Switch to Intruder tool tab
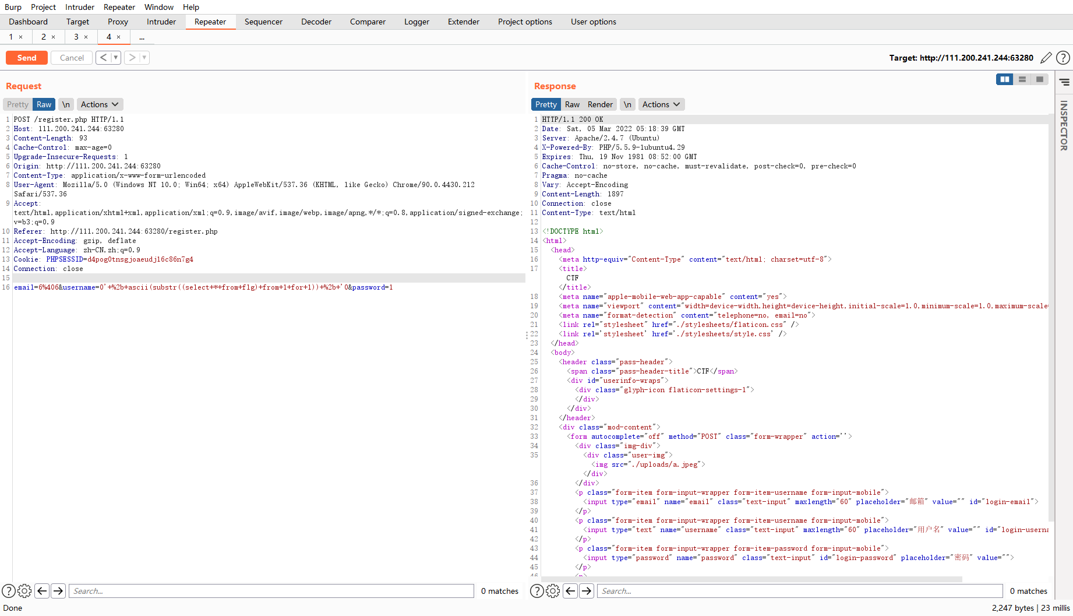Screen dimensions: 1073x616 161,22
